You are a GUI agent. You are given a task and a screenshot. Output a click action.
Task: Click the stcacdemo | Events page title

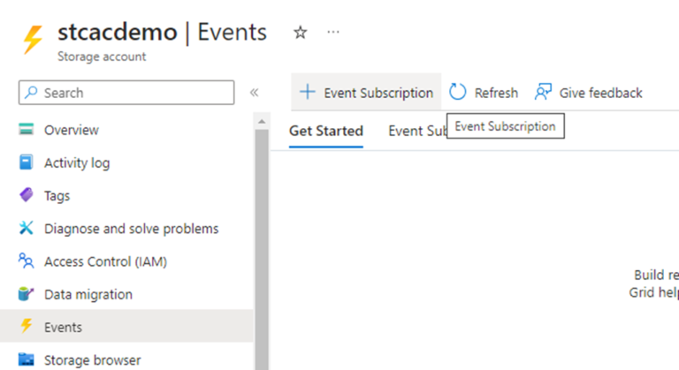[163, 32]
